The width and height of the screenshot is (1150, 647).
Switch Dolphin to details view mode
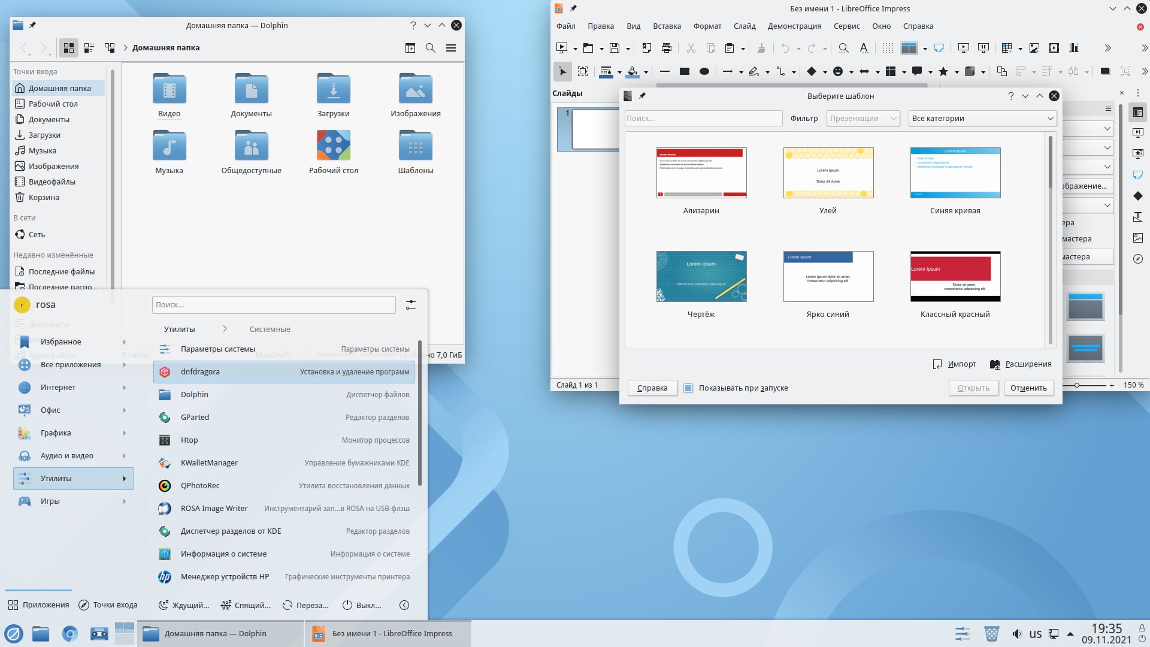click(x=110, y=48)
